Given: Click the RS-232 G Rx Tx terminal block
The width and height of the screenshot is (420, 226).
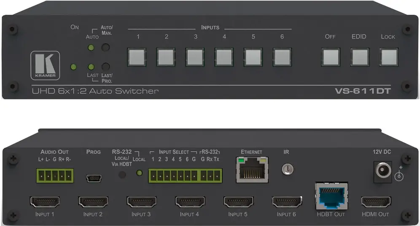Looking at the screenshot, I should coord(211,176).
